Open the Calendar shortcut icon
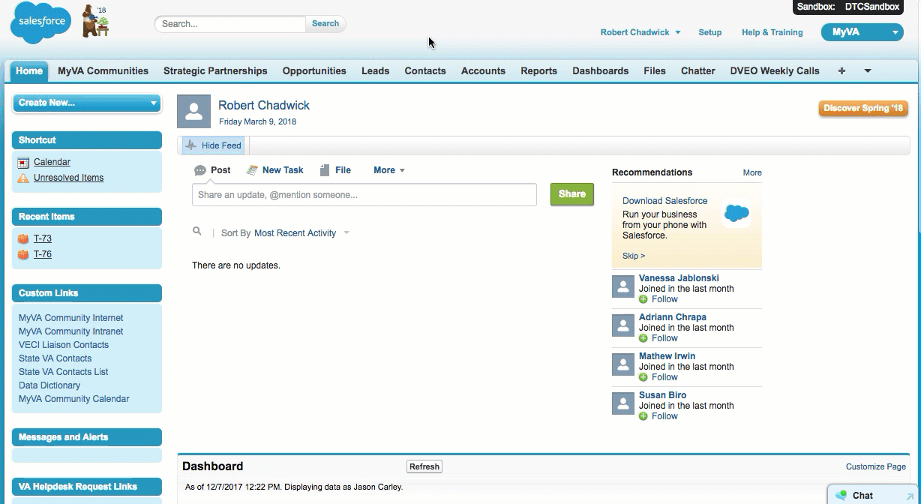 point(23,162)
